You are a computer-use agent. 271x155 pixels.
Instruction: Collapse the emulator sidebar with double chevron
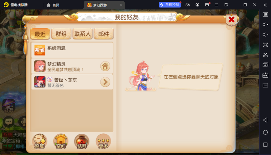265,5
